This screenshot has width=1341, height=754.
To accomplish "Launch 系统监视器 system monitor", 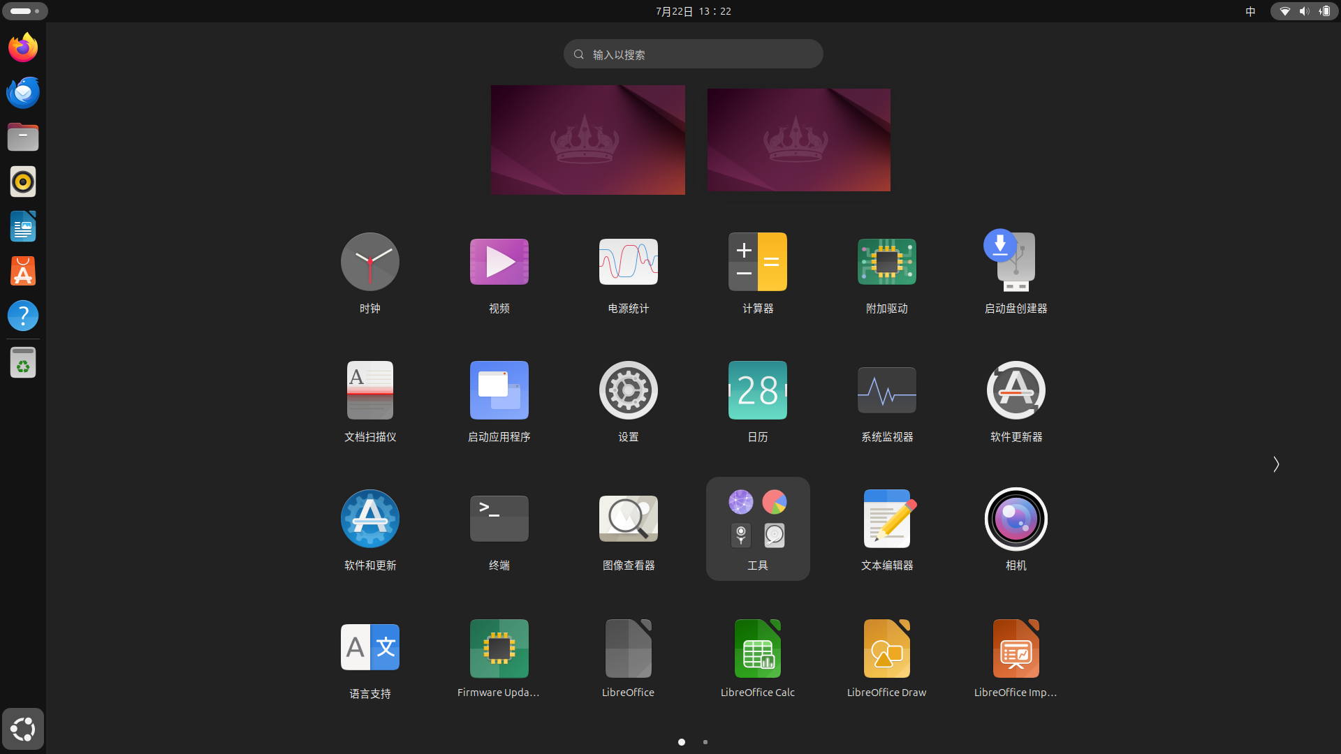I will (886, 391).
